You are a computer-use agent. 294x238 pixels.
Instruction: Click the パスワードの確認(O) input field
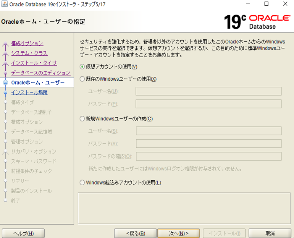click(x=208, y=156)
